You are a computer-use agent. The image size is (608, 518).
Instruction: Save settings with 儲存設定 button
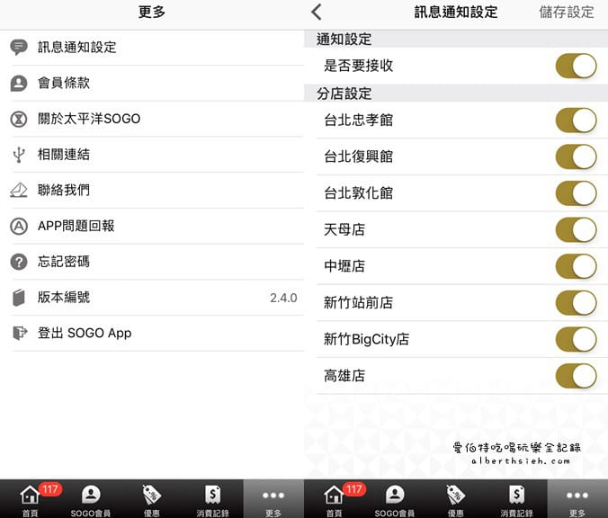point(567,12)
